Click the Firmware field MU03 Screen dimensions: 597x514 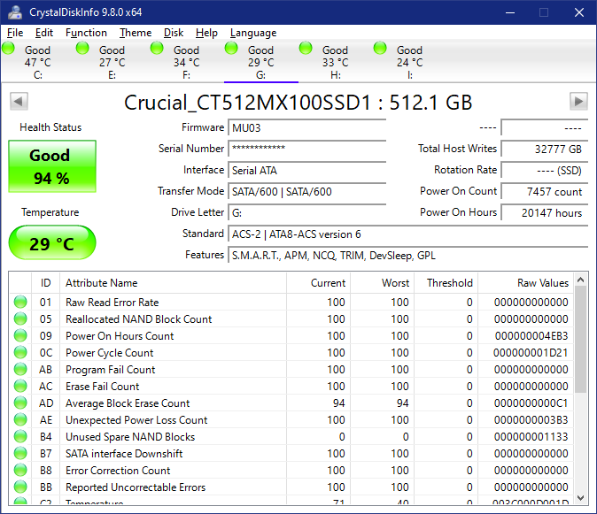point(306,127)
